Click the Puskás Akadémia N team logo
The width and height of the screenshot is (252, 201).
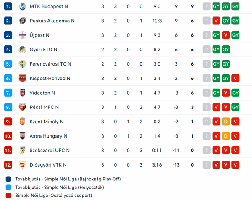[23, 21]
